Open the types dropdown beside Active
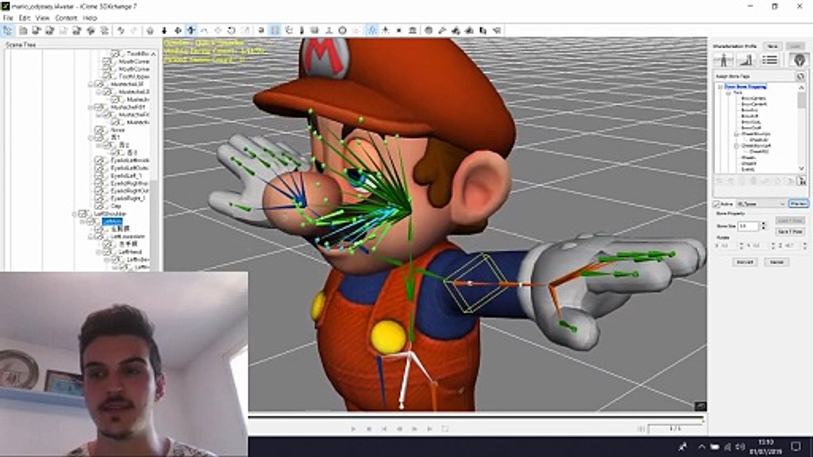 [760, 204]
